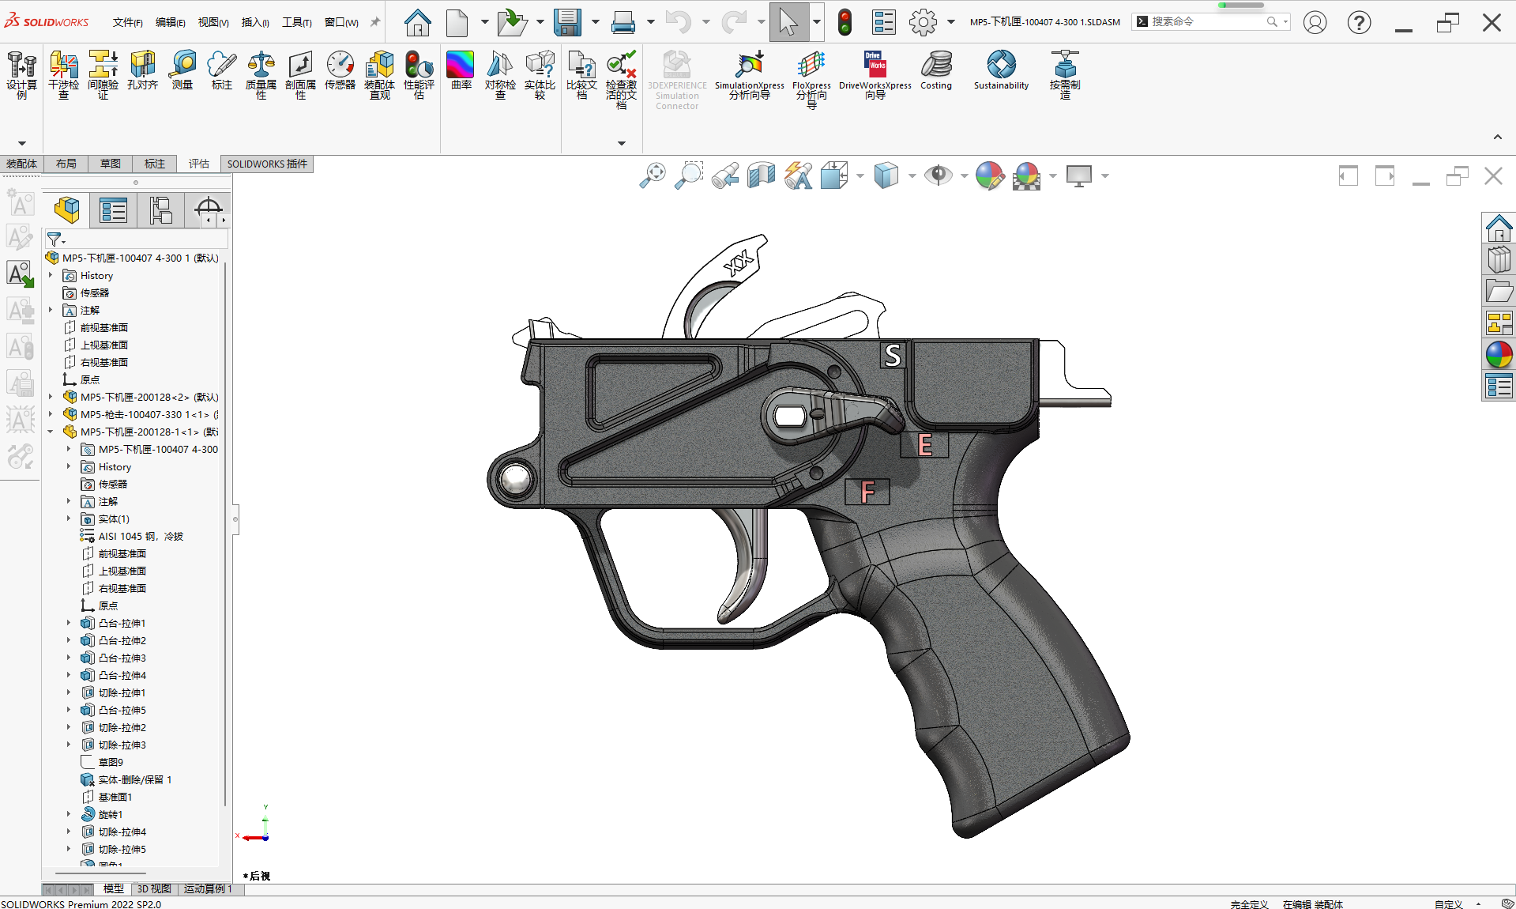Launch 比较文档 compare documents
Image resolution: width=1516 pixels, height=909 pixels.
(581, 74)
